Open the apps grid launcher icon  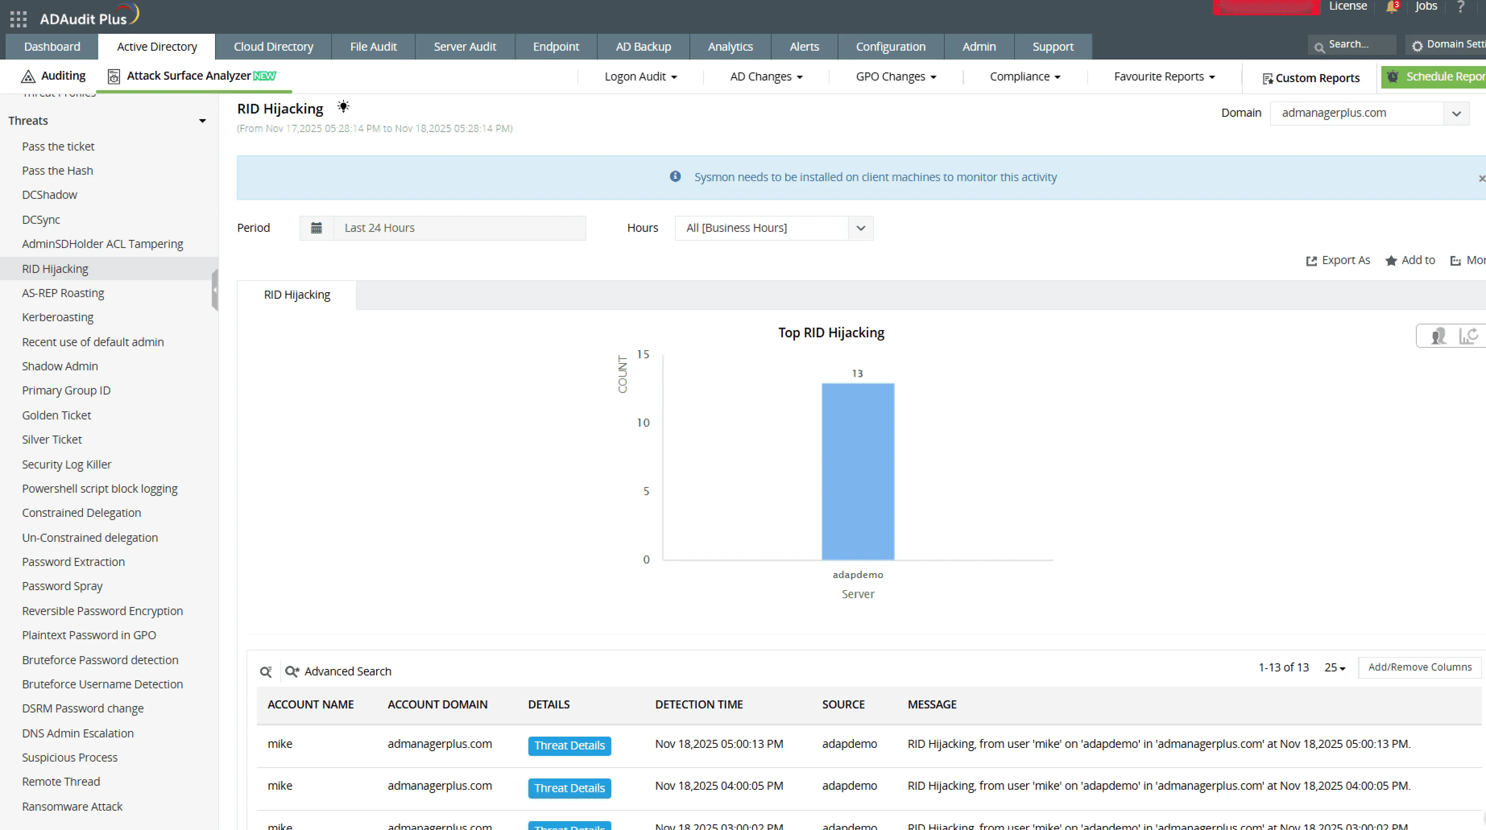coord(19,19)
